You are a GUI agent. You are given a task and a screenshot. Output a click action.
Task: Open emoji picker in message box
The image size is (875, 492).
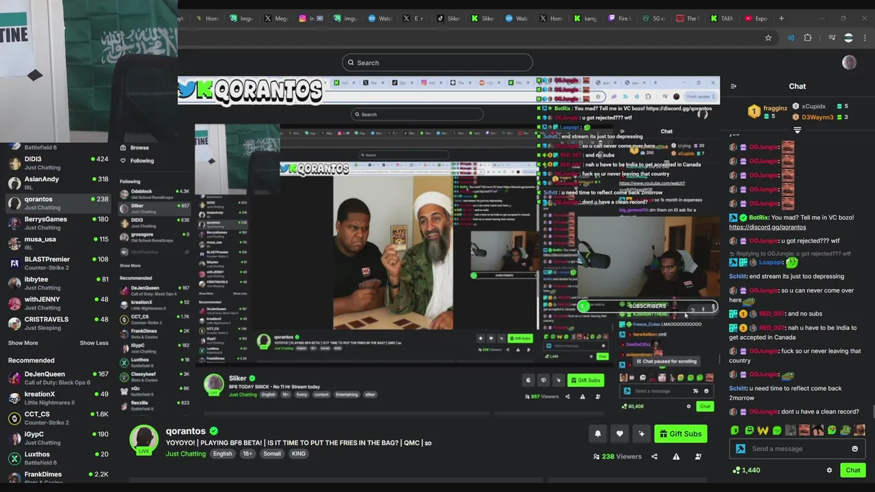click(854, 449)
